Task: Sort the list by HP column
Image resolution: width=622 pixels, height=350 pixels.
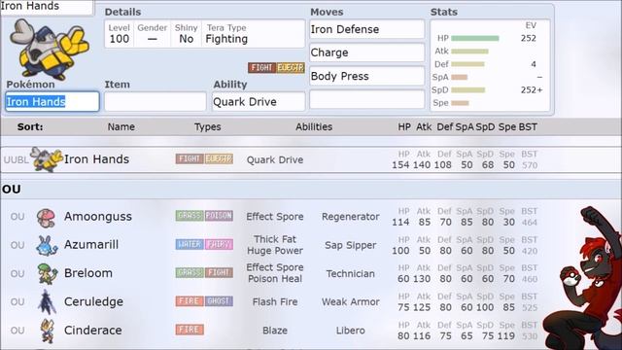Action: pyautogui.click(x=404, y=127)
